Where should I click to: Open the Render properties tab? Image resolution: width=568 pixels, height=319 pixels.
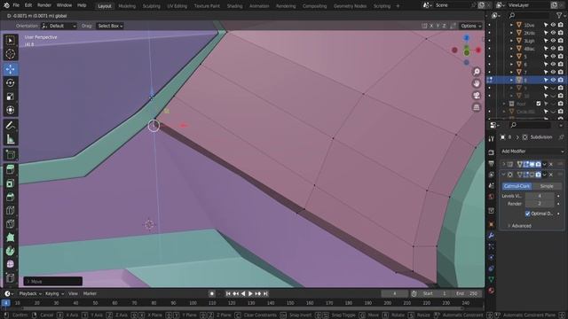click(x=491, y=152)
